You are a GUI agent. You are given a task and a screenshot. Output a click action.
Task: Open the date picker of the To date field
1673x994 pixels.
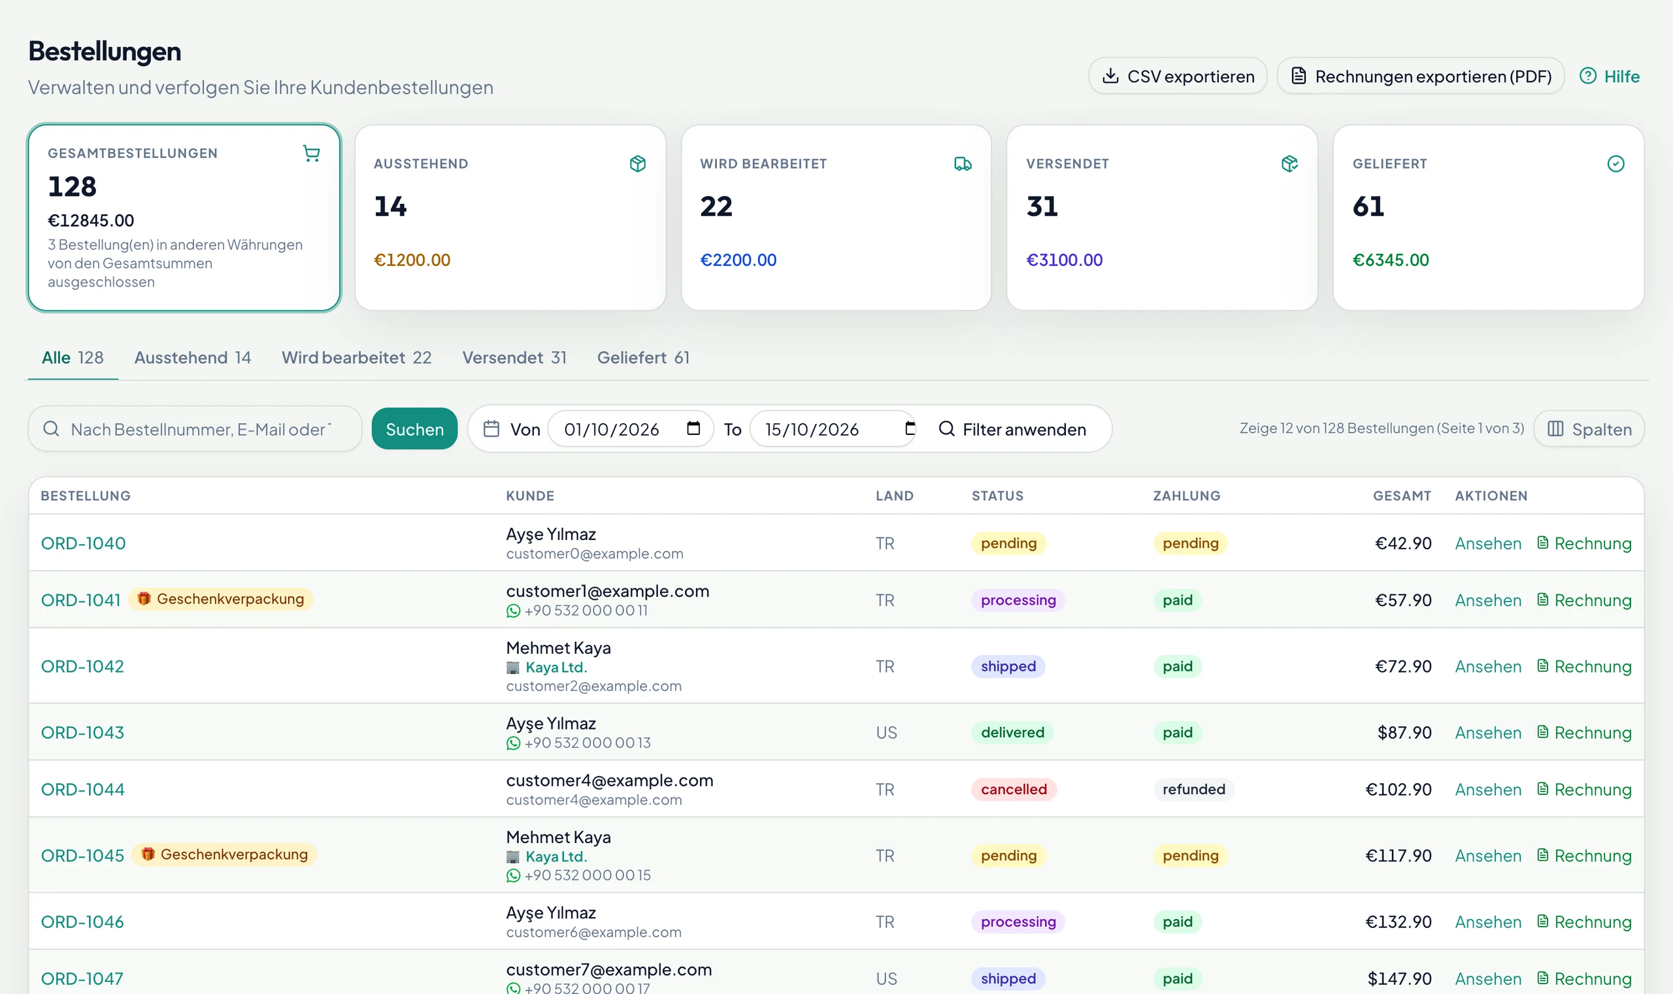click(909, 428)
